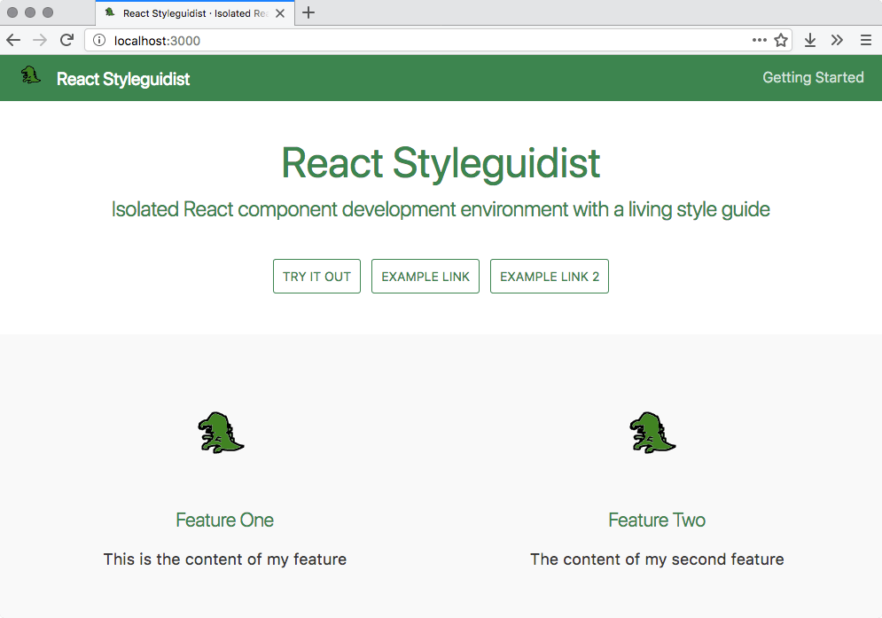Close the React Styleguidist tab

click(280, 13)
